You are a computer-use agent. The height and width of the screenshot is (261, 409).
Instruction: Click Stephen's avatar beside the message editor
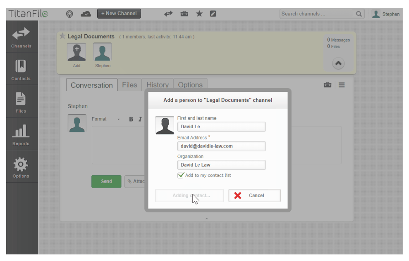point(77,123)
